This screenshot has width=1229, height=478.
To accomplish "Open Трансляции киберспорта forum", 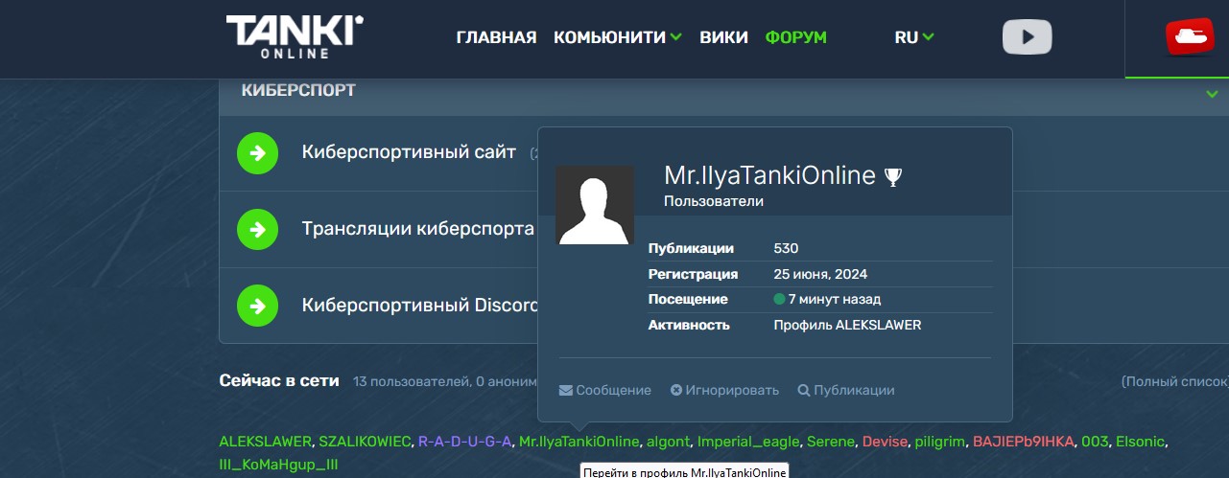I will point(417,230).
